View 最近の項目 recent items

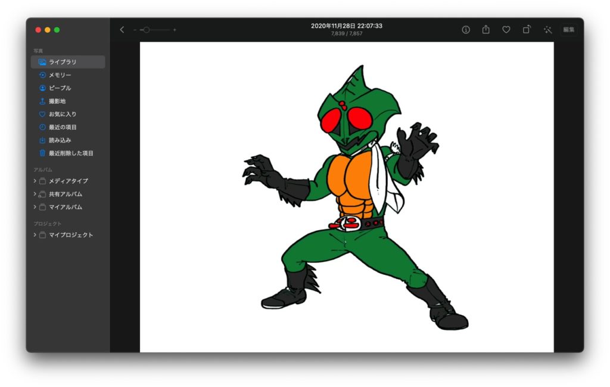(x=68, y=127)
